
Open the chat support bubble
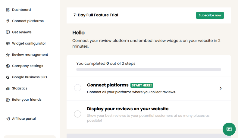[x=229, y=129]
